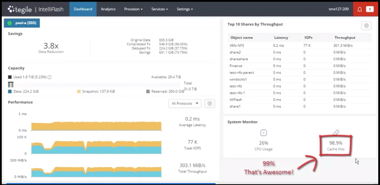Click the blue Data legend swatch

(x=10, y=91)
